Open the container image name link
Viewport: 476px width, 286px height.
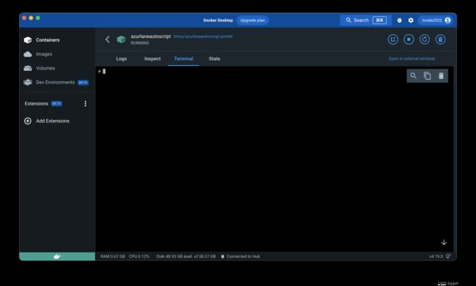(x=203, y=37)
